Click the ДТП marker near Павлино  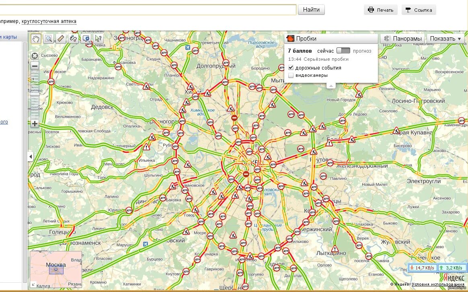point(323,177)
